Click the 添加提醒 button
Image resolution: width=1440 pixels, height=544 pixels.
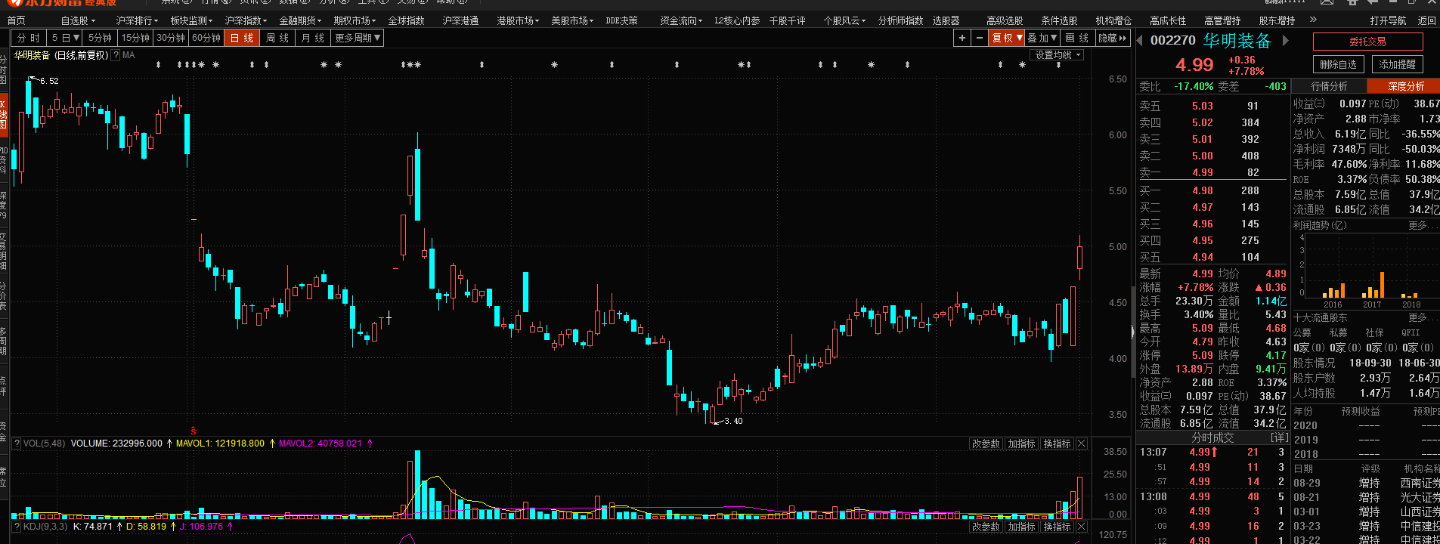click(x=1397, y=64)
